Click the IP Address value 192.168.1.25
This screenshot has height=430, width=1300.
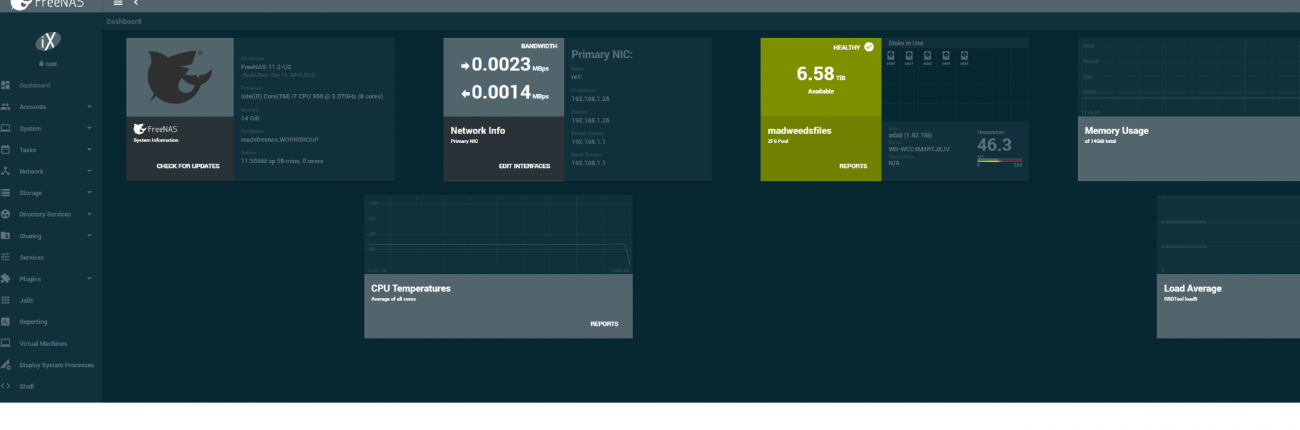[590, 99]
